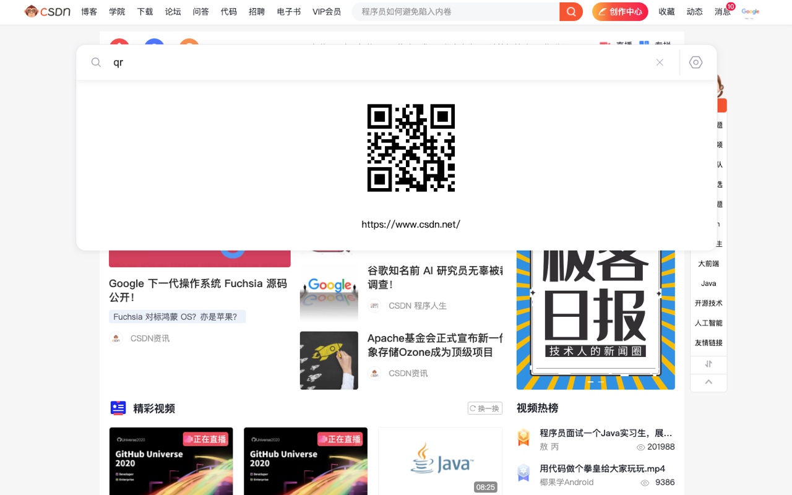Select 大前端 in the sidebar

click(x=708, y=264)
